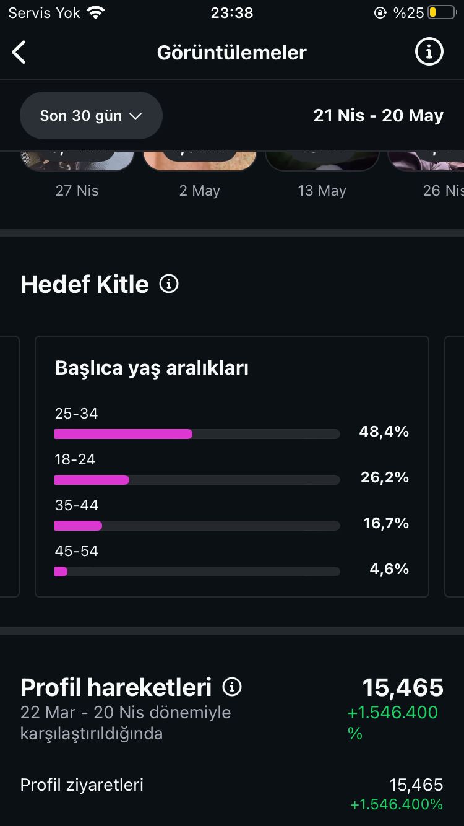
Task: Select the 25-34 age range bar
Action: (x=197, y=434)
